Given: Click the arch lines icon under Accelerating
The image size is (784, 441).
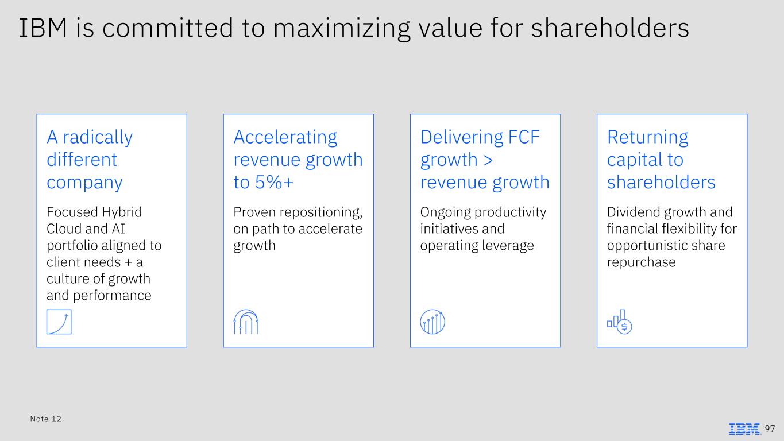Looking at the screenshot, I should pyautogui.click(x=246, y=322).
